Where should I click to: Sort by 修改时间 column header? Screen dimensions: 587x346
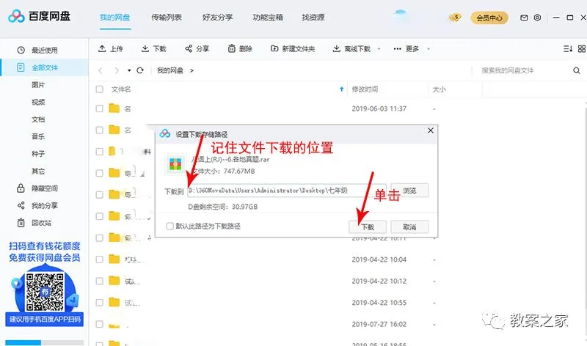click(365, 89)
